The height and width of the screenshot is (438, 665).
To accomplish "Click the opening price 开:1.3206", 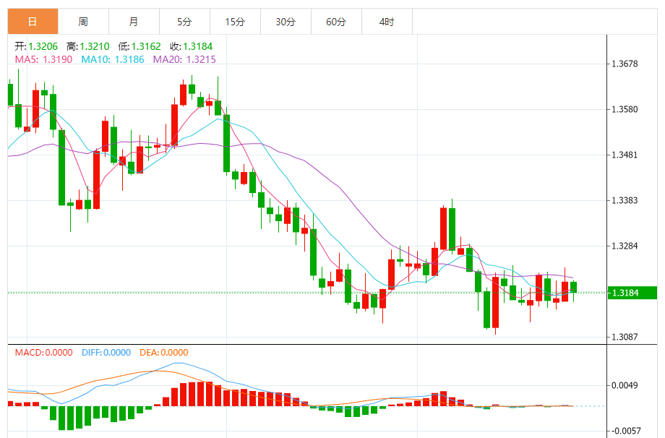I will tap(36, 46).
